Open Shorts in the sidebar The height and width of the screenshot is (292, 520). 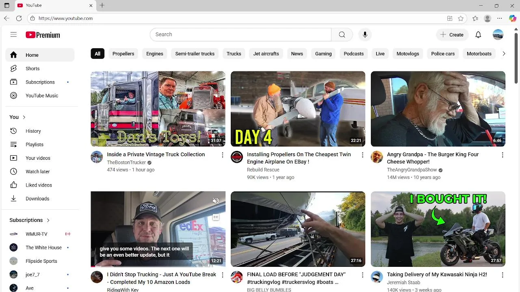[40, 69]
